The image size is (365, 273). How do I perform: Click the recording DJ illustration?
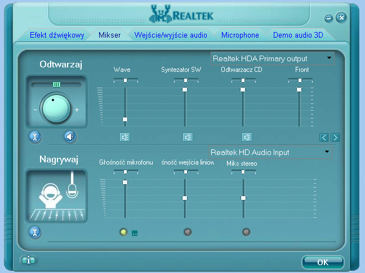(56, 196)
